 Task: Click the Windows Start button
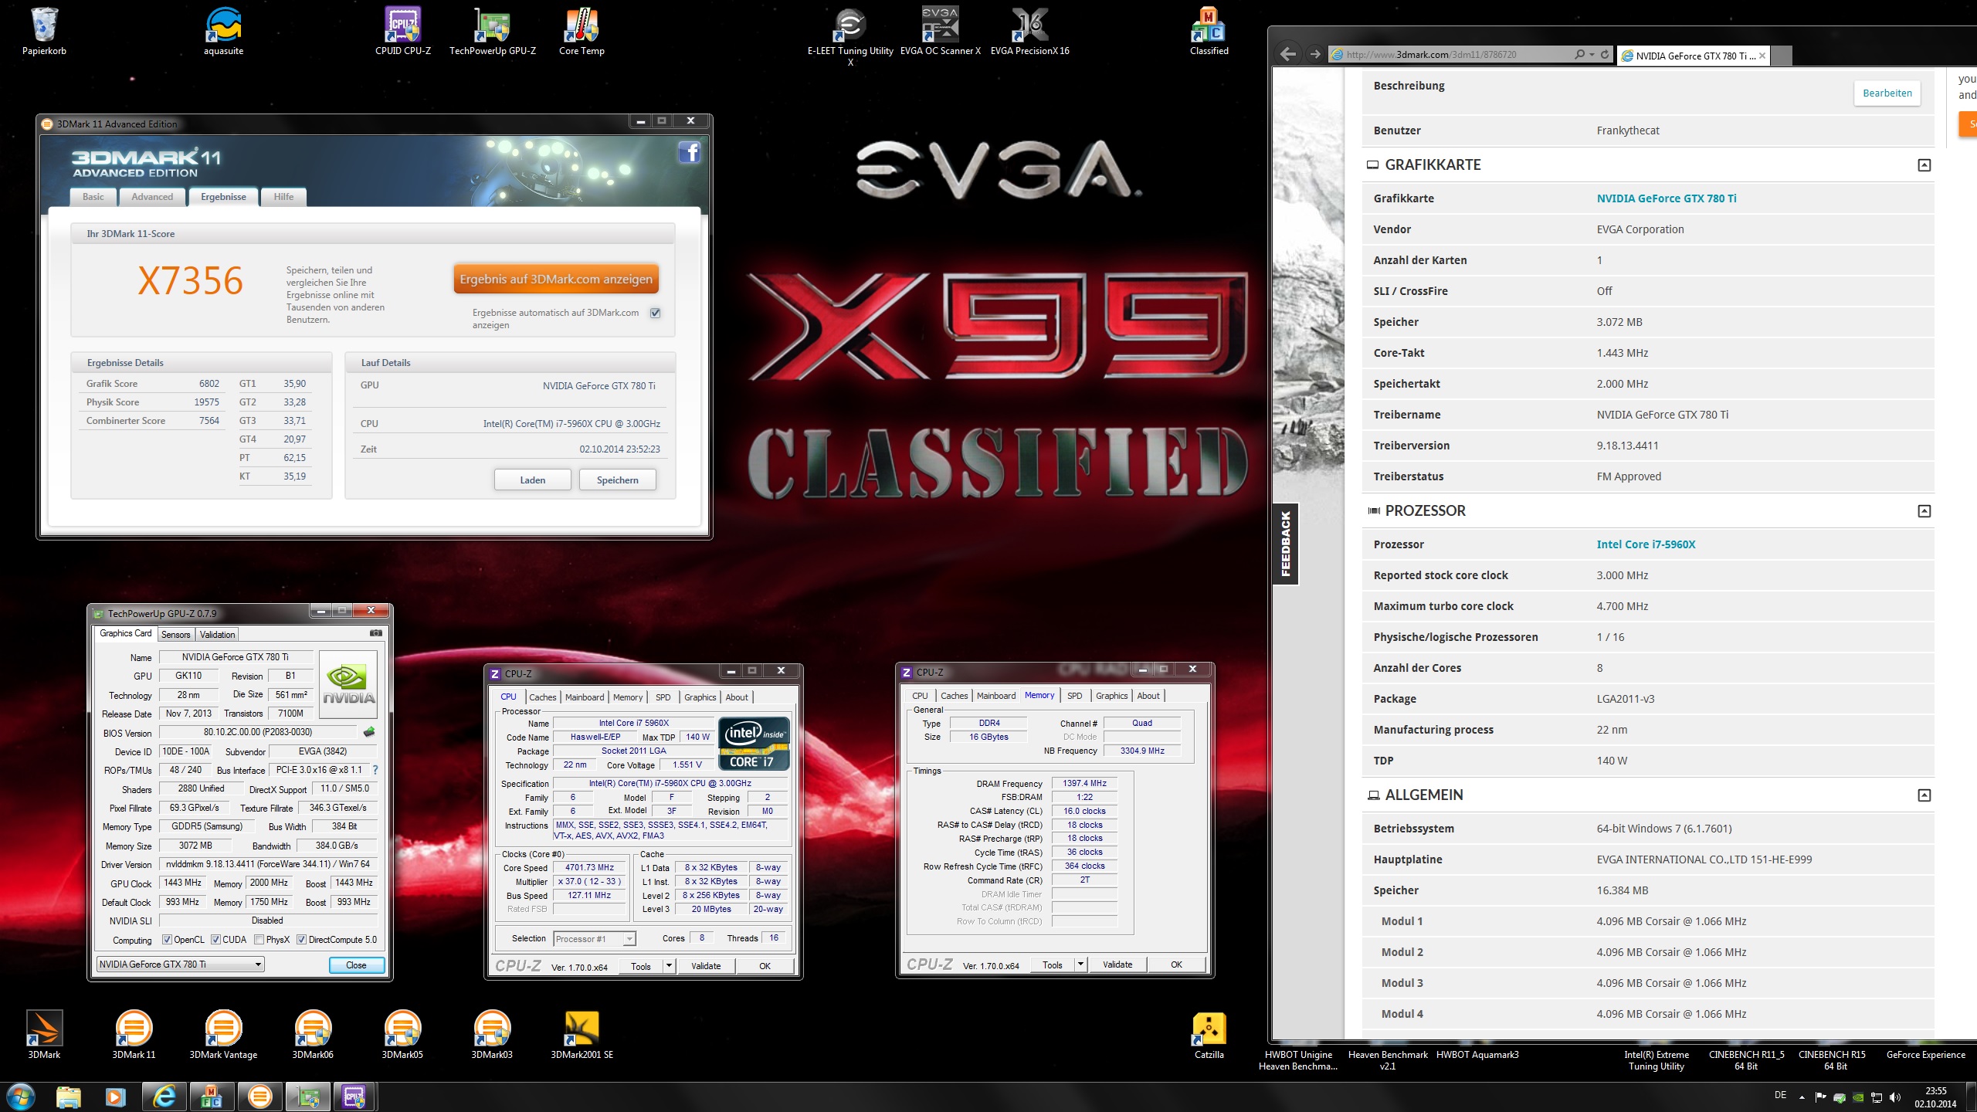click(x=20, y=1096)
